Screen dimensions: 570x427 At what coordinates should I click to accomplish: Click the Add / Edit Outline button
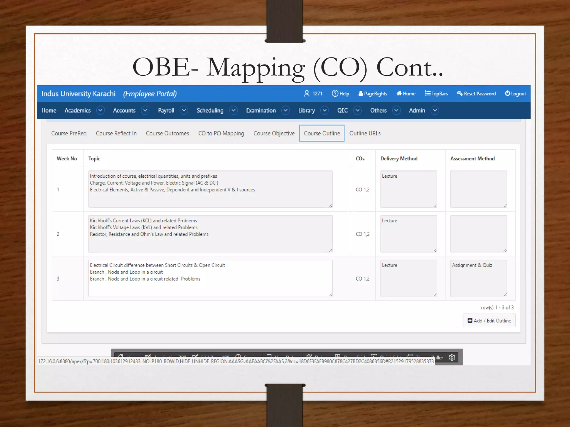(x=489, y=321)
